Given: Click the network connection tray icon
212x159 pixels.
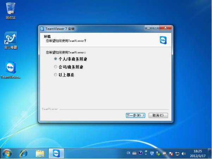Looking at the screenshot, I should tap(177, 154).
